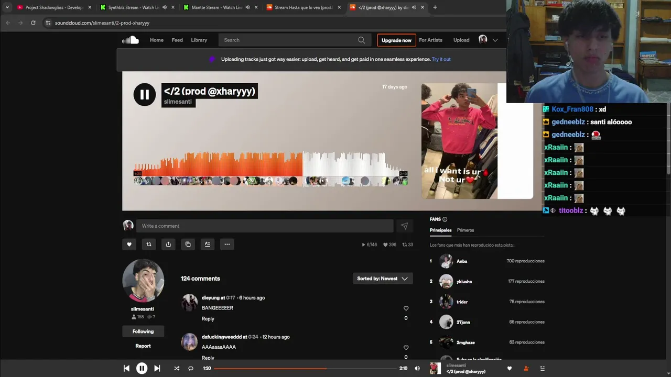Click the SoundCloud logo
The height and width of the screenshot is (377, 671).
click(x=131, y=40)
